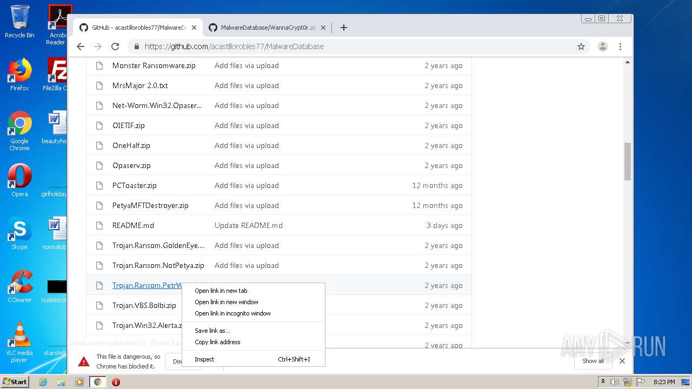Image resolution: width=692 pixels, height=389 pixels.
Task: Open MrsMajor 2.0.txt file
Action: pos(140,85)
